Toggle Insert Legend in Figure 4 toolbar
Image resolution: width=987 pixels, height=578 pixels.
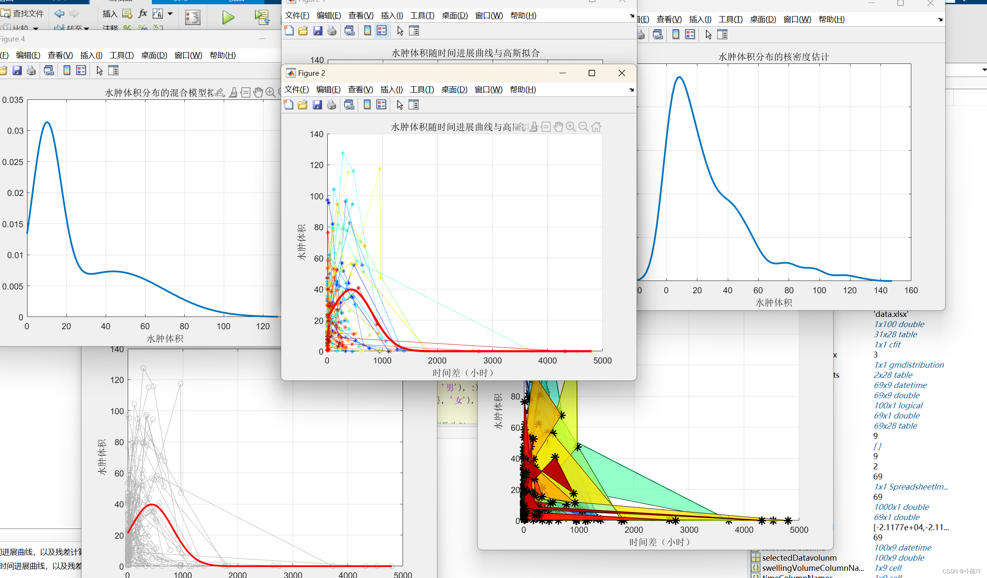click(81, 71)
